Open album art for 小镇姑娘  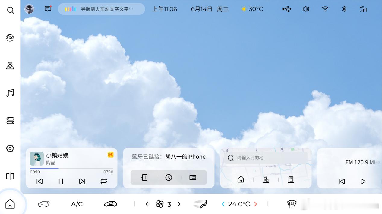(37, 159)
